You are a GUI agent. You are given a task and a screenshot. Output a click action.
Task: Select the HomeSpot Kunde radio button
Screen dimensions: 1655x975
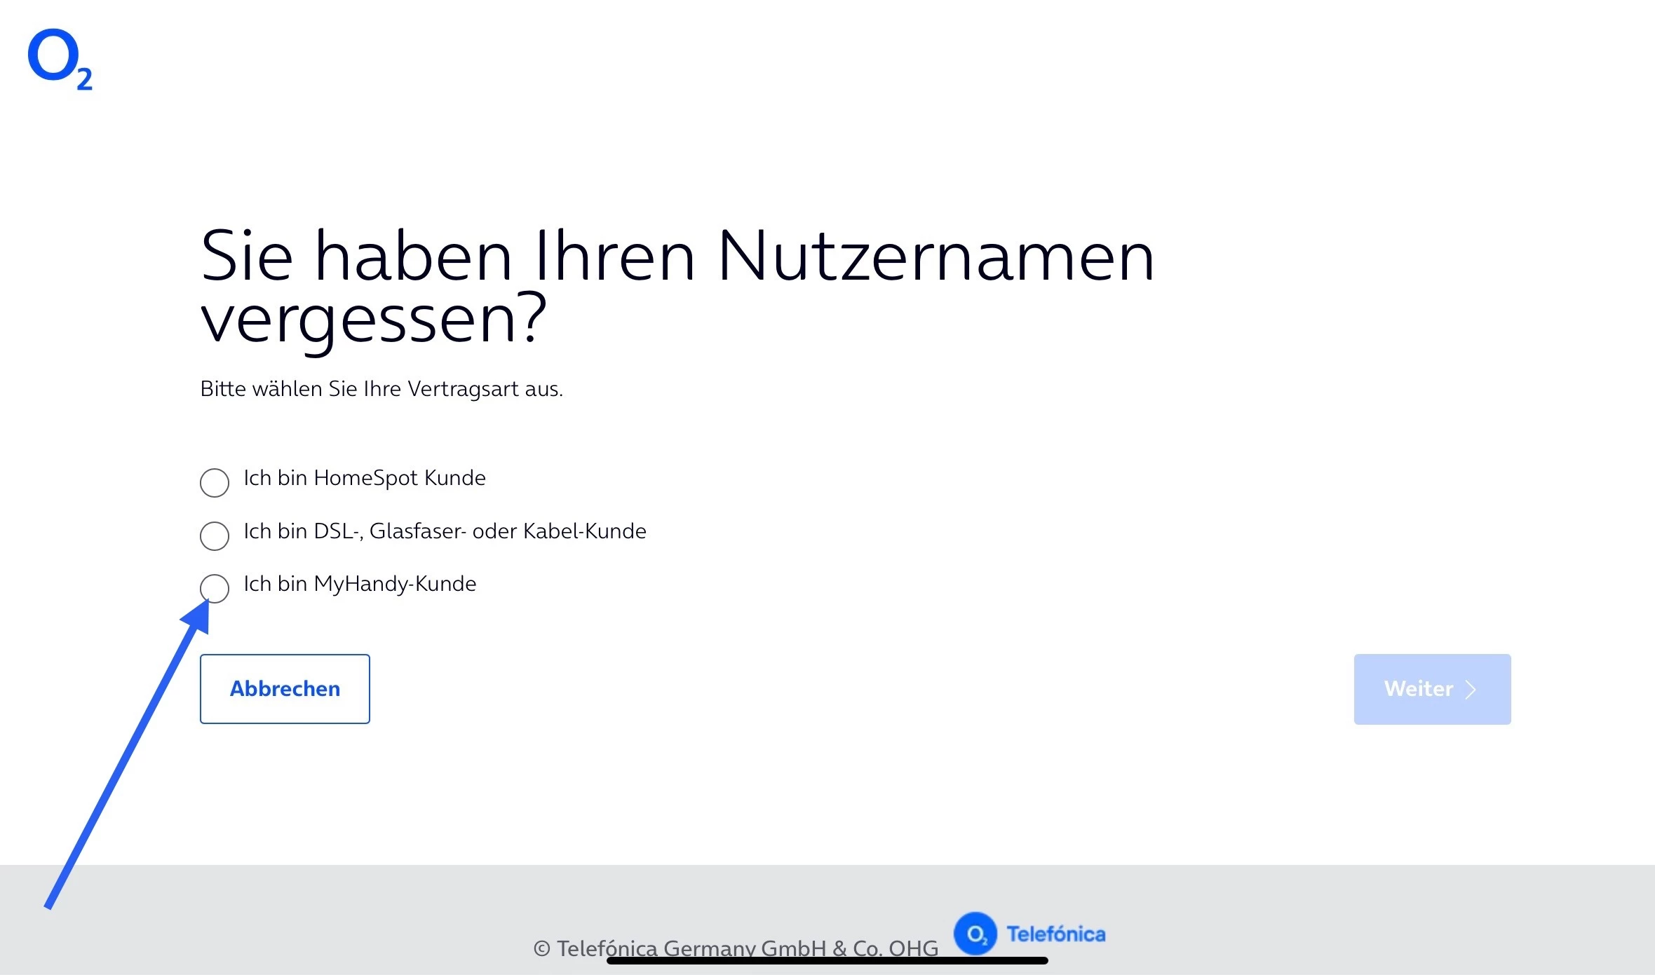[215, 483]
